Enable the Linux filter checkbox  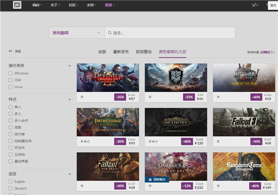tap(11, 87)
